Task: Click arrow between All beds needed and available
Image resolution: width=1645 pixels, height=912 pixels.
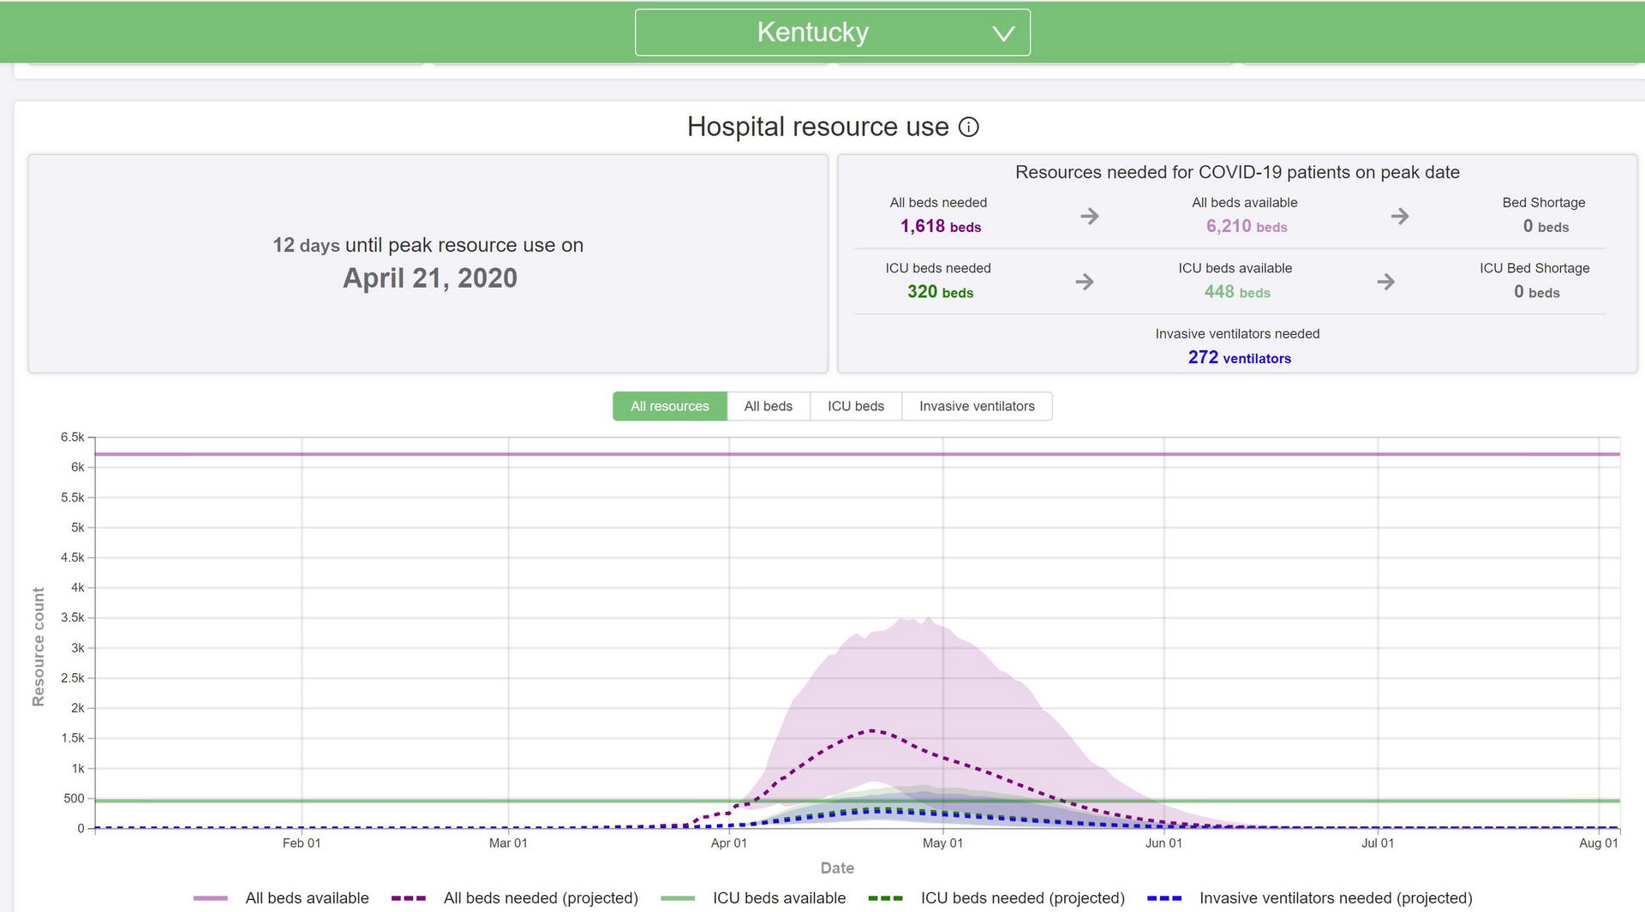Action: [1089, 216]
